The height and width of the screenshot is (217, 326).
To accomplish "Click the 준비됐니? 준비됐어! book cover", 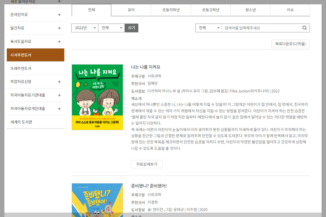I will coord(97,200).
